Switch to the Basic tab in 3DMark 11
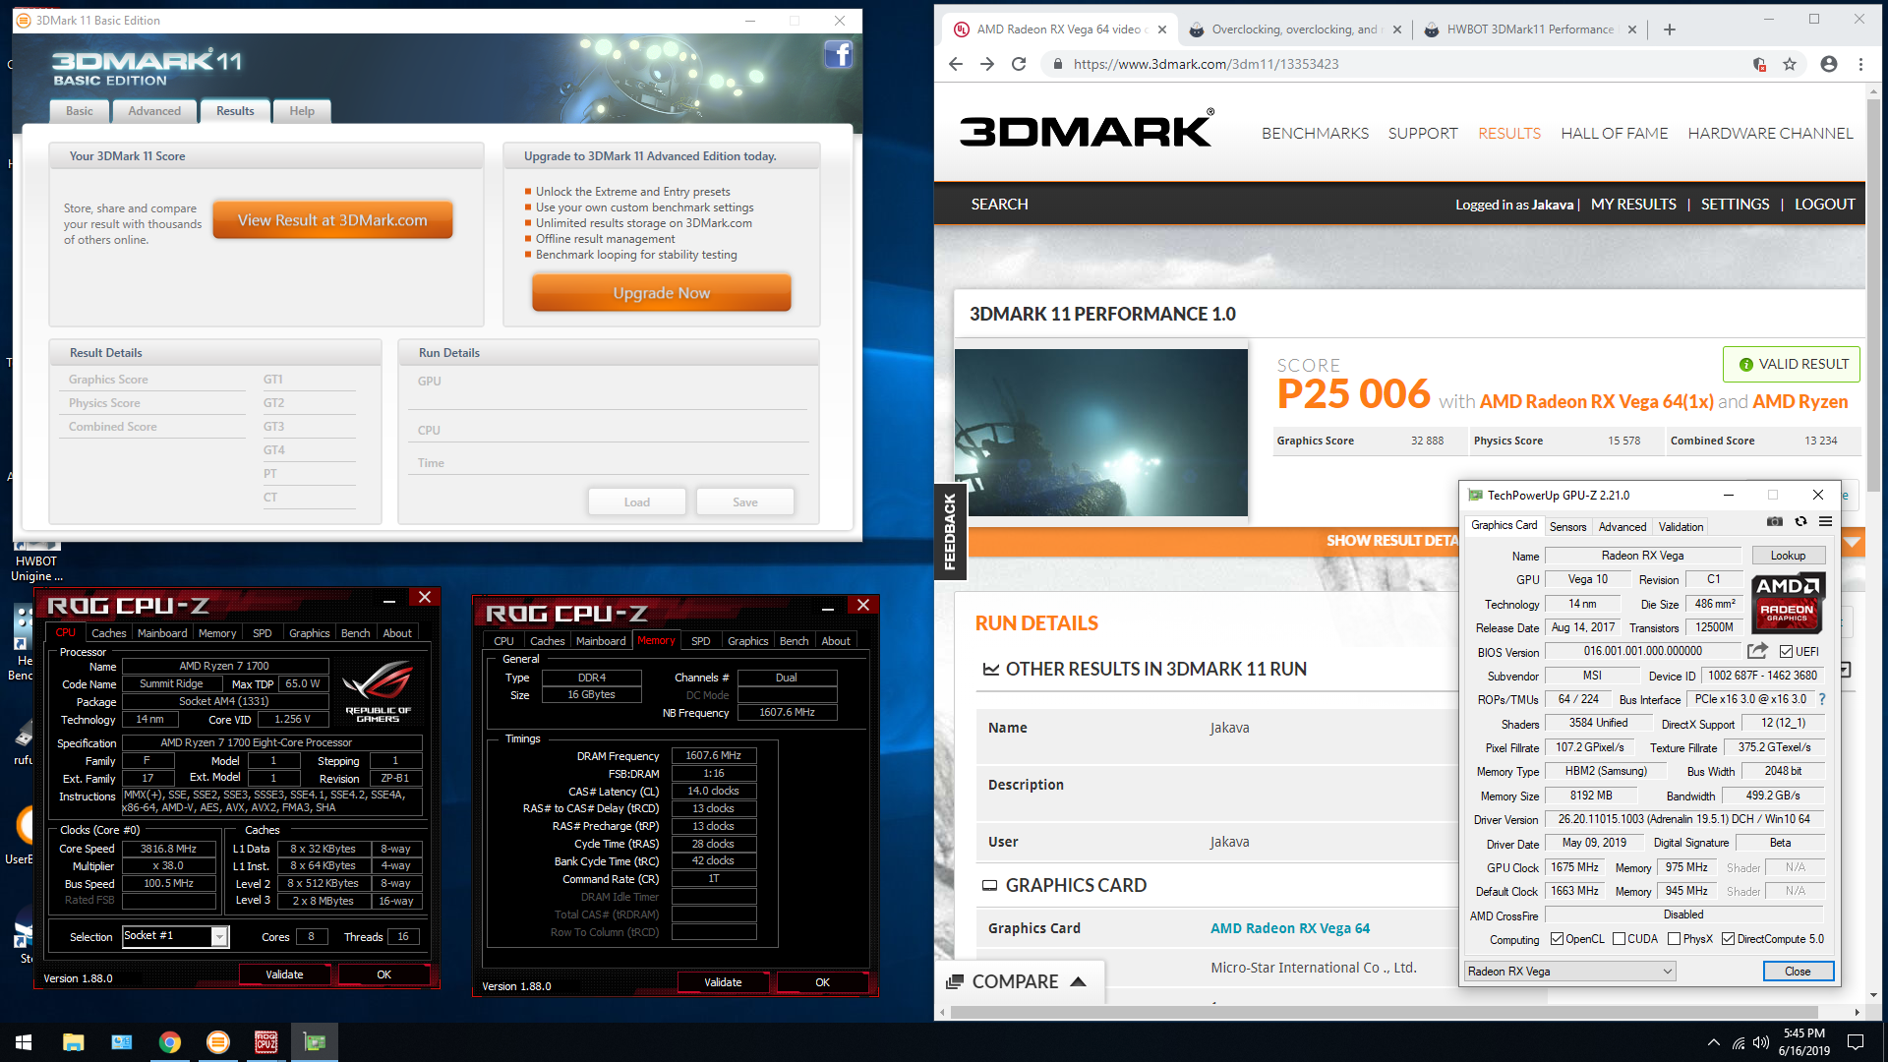Image resolution: width=1888 pixels, height=1062 pixels. point(80,111)
